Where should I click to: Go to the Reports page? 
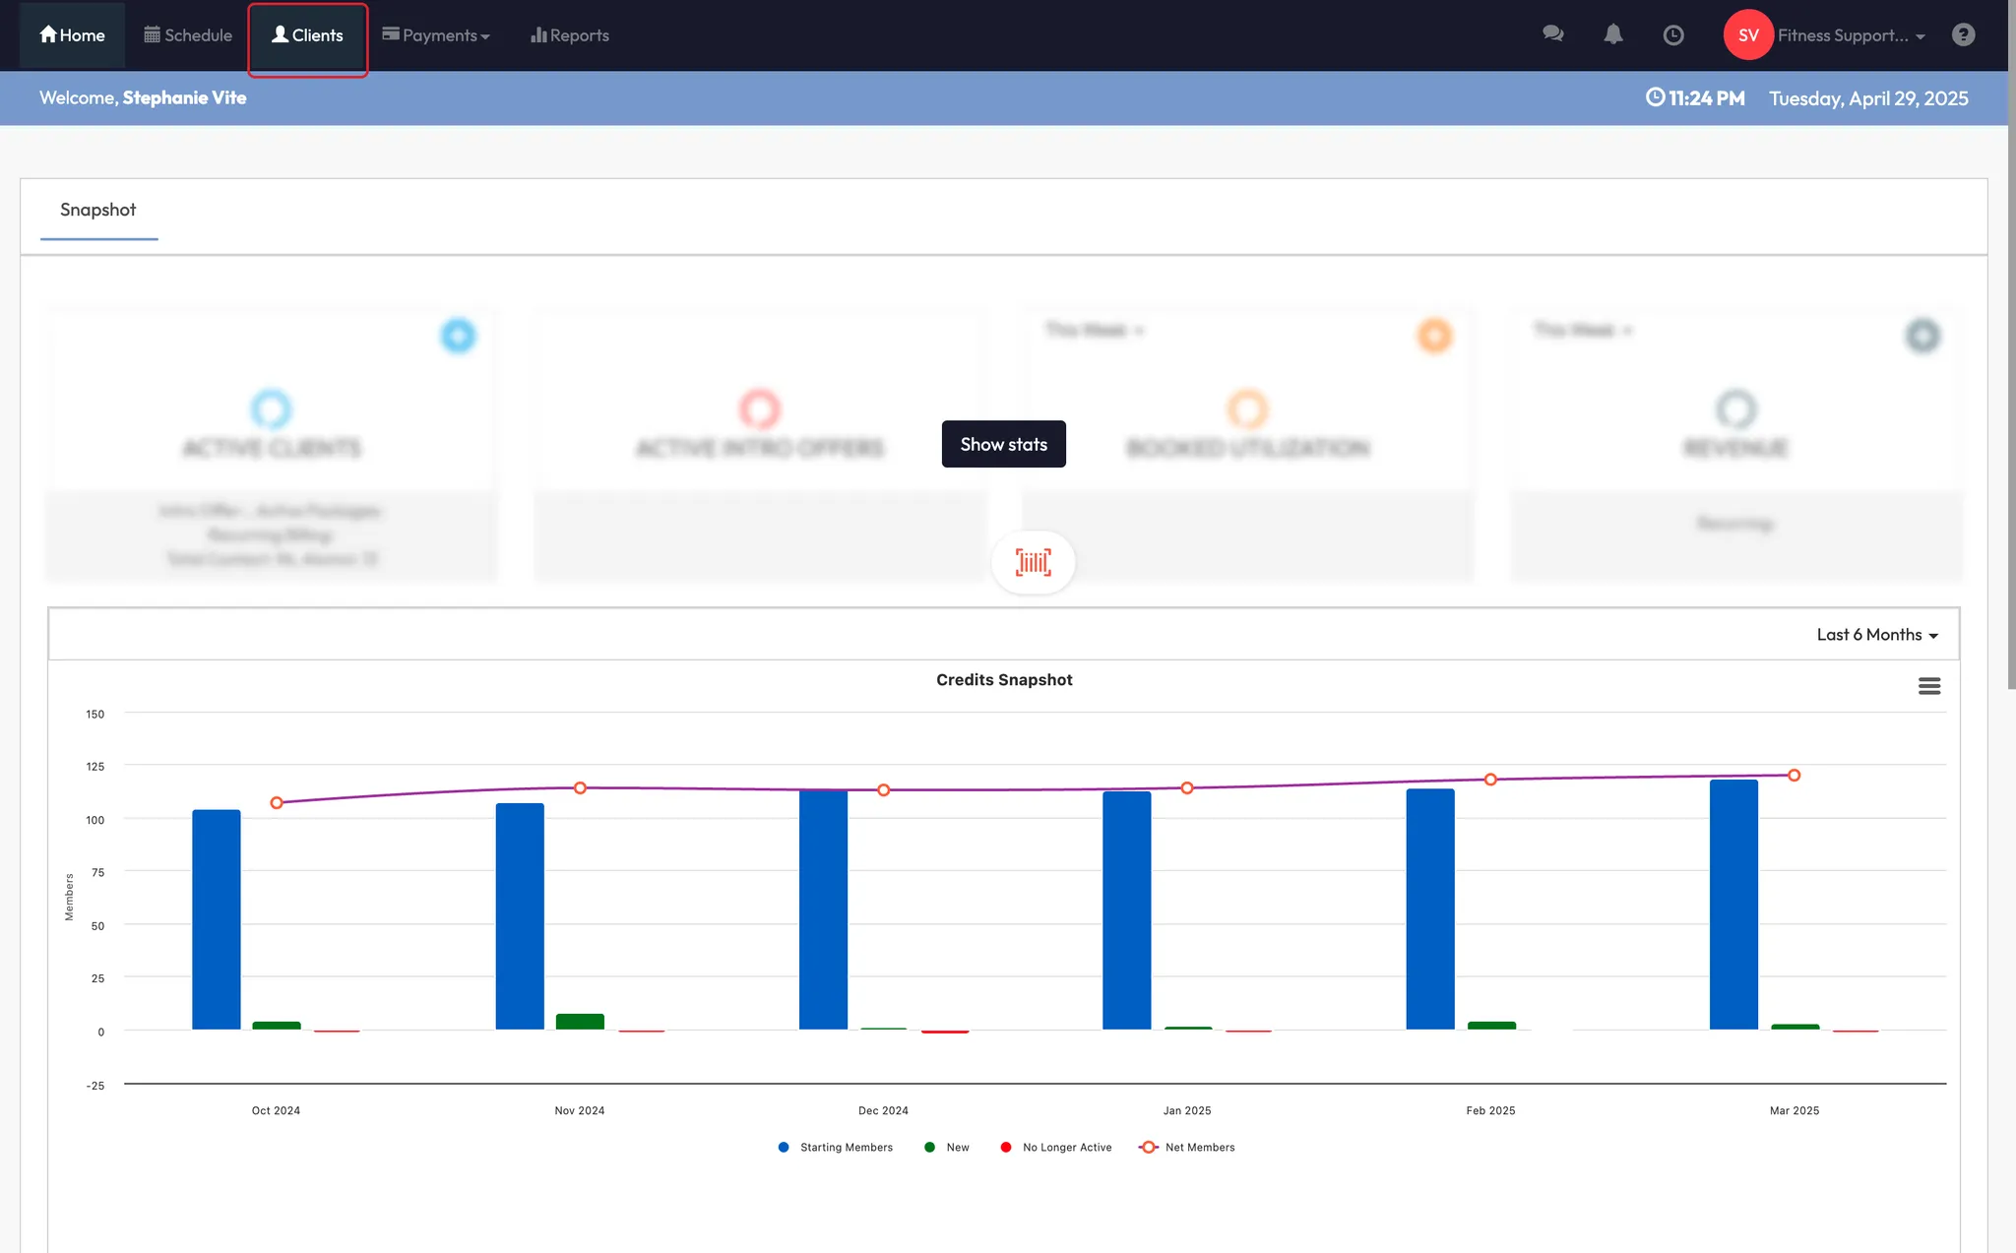pyautogui.click(x=570, y=35)
